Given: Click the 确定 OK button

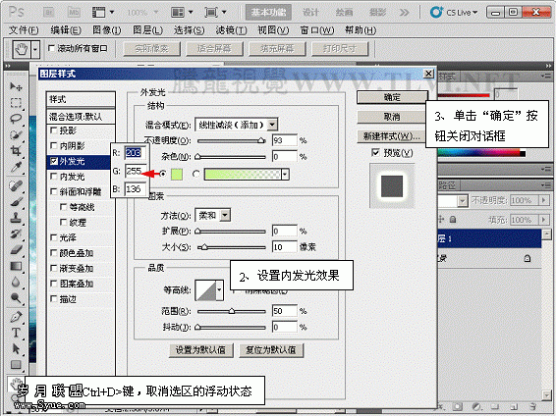Looking at the screenshot, I should (x=392, y=97).
